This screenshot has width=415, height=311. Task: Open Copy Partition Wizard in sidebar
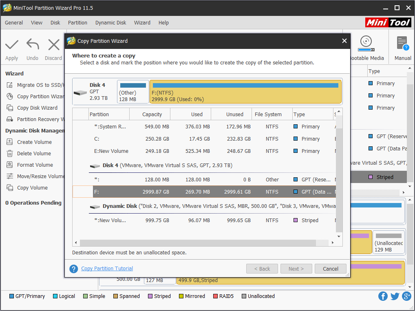(35, 96)
